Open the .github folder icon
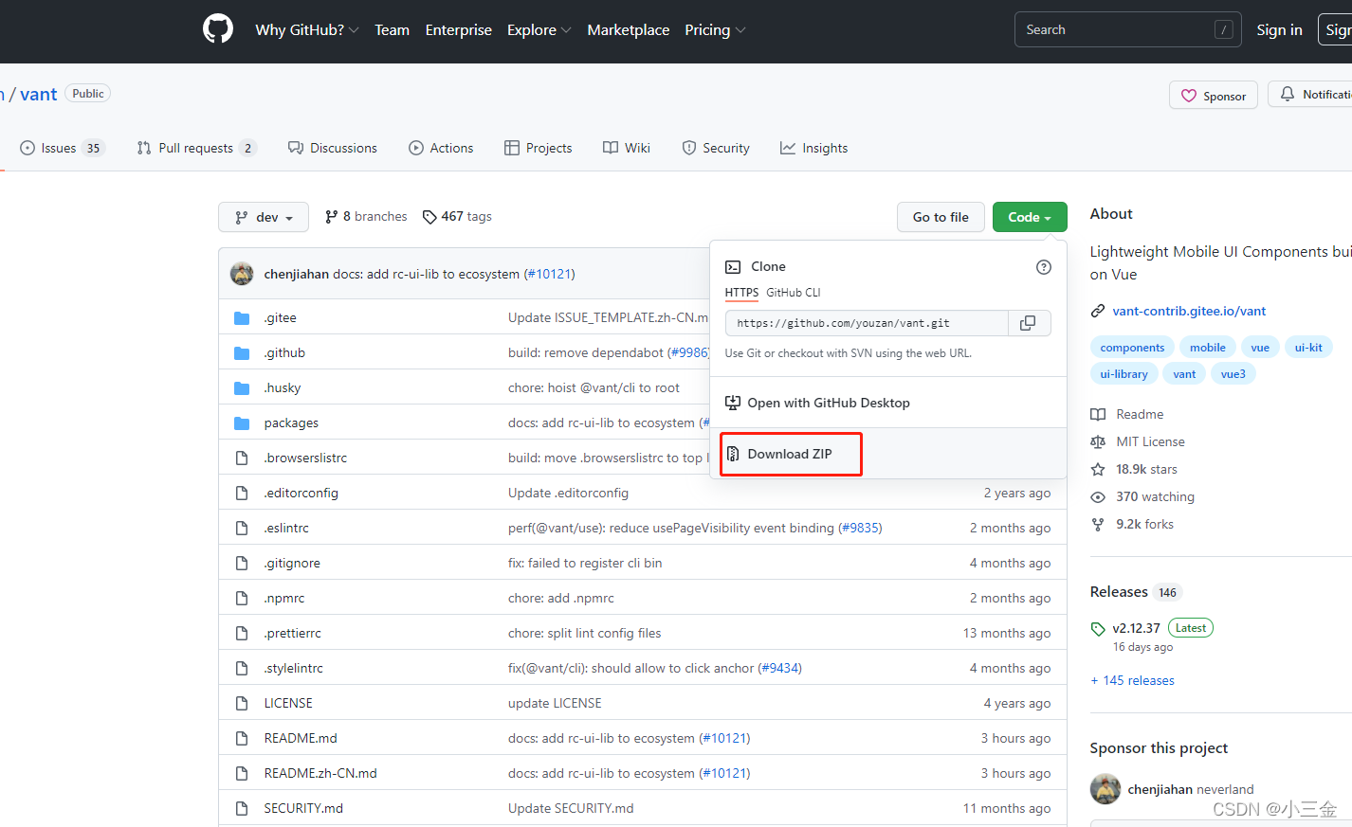The height and width of the screenshot is (827, 1352). click(242, 353)
